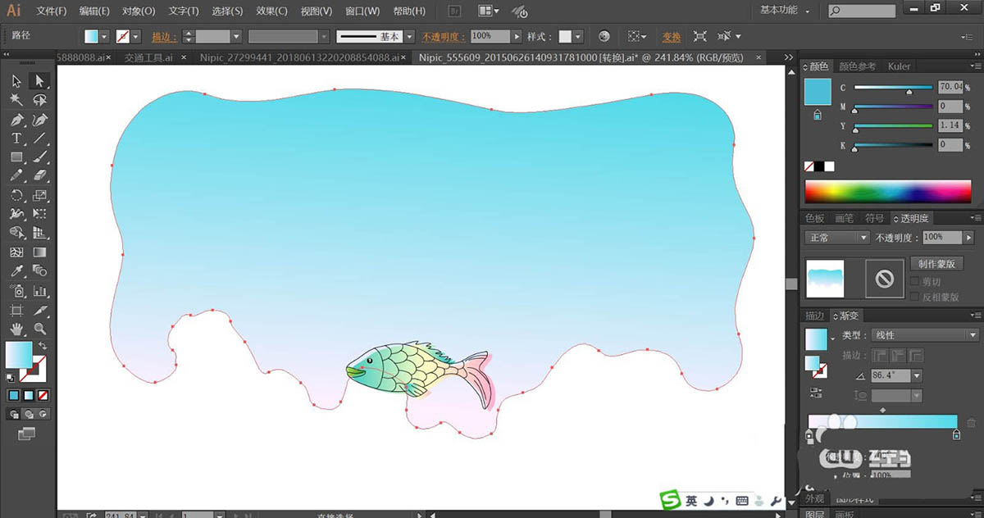Toggle Draw Behind mode in toolbox
Image resolution: width=984 pixels, height=518 pixels.
29,414
